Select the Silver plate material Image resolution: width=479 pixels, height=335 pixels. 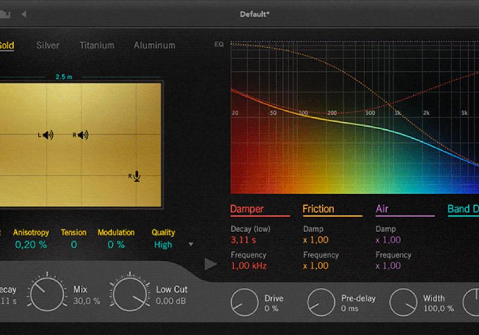tap(48, 45)
